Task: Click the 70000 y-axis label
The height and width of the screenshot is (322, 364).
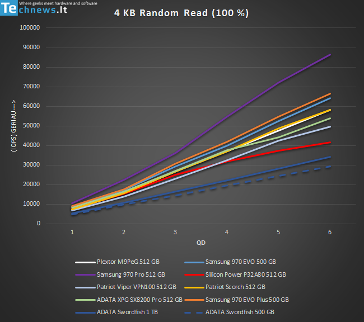Action: (31, 87)
